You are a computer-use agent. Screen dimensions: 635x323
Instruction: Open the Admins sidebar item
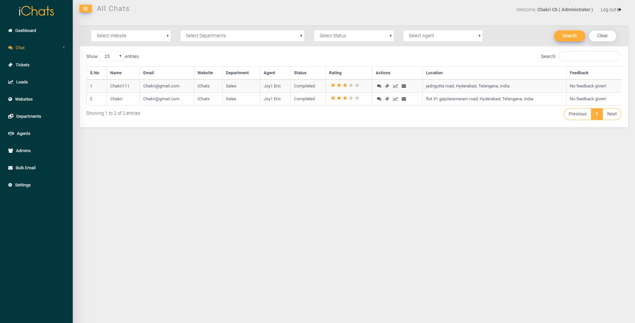pos(23,150)
